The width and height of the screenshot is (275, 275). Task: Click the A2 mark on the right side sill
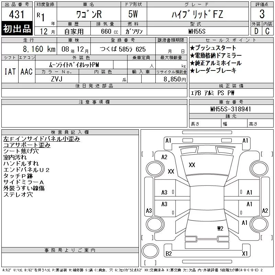pyautogui.click(x=265, y=210)
